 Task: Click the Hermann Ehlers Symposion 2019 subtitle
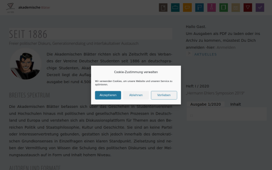[x=215, y=93]
